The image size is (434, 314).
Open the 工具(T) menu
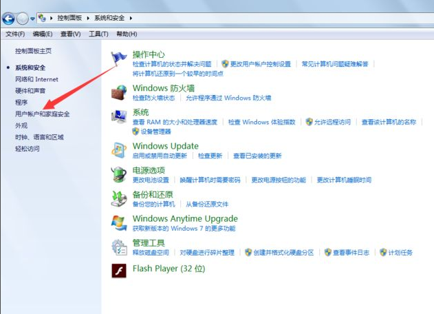point(99,34)
